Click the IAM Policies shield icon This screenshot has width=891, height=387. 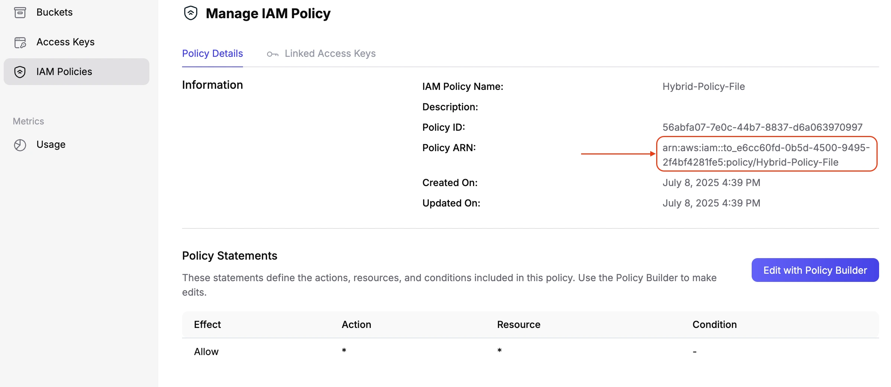(x=20, y=72)
